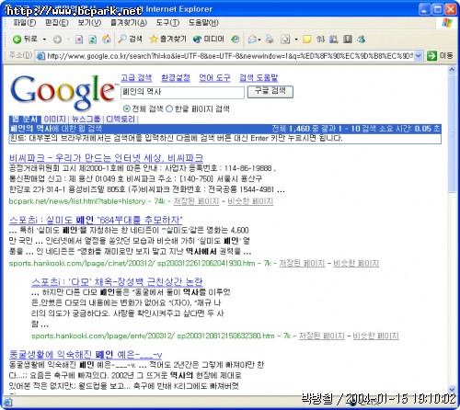Click the grey Forward arrow icon

pyautogui.click(x=57, y=40)
